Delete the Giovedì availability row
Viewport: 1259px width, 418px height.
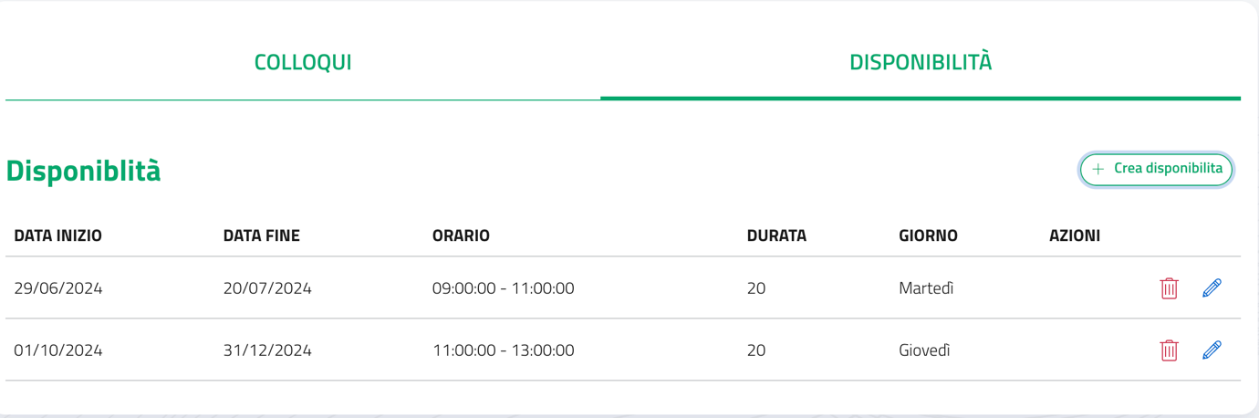point(1169,350)
